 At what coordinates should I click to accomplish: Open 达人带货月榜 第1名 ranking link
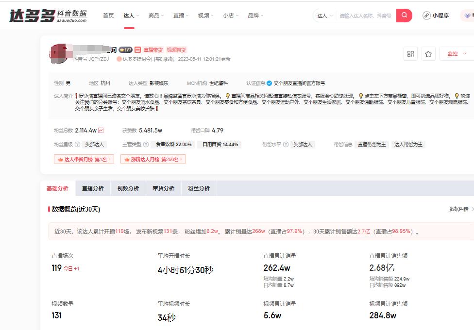pos(84,160)
